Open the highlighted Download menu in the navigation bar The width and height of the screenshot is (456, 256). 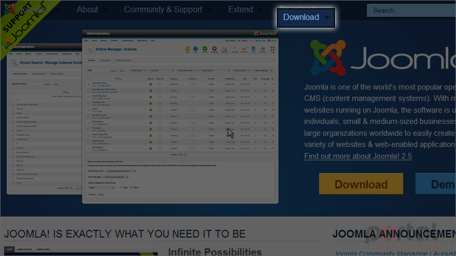click(x=306, y=18)
